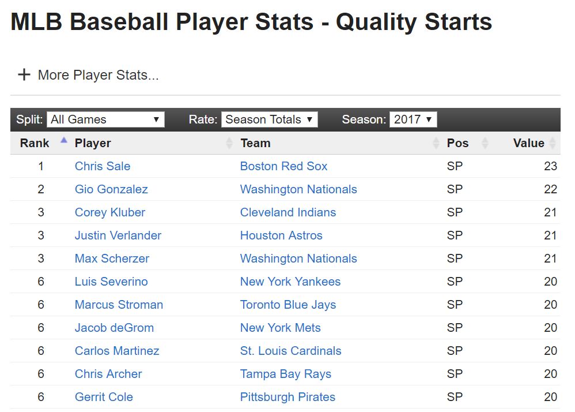Click Value column sort arrows icon
This screenshot has height=412, width=575.
tap(553, 143)
